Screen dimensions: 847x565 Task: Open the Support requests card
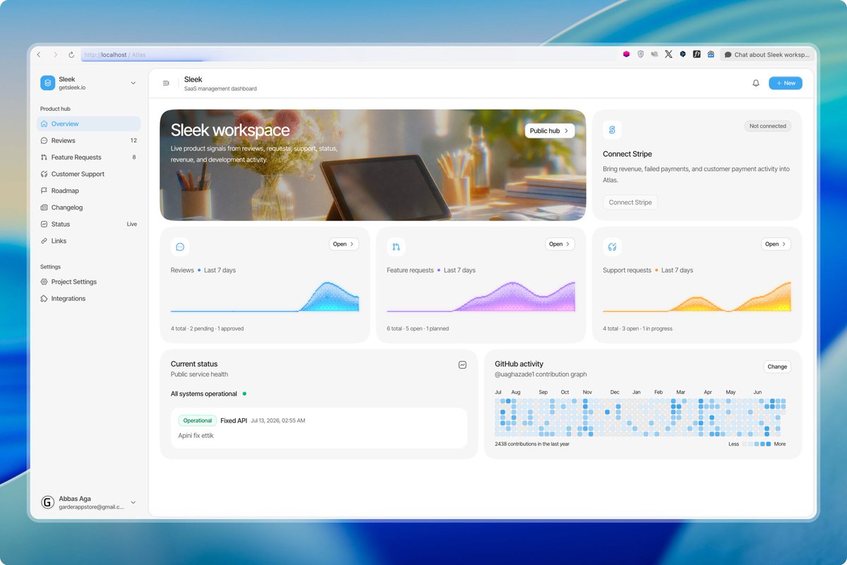click(x=776, y=244)
